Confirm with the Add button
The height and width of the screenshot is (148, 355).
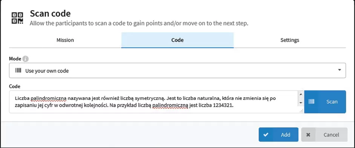[278, 135]
